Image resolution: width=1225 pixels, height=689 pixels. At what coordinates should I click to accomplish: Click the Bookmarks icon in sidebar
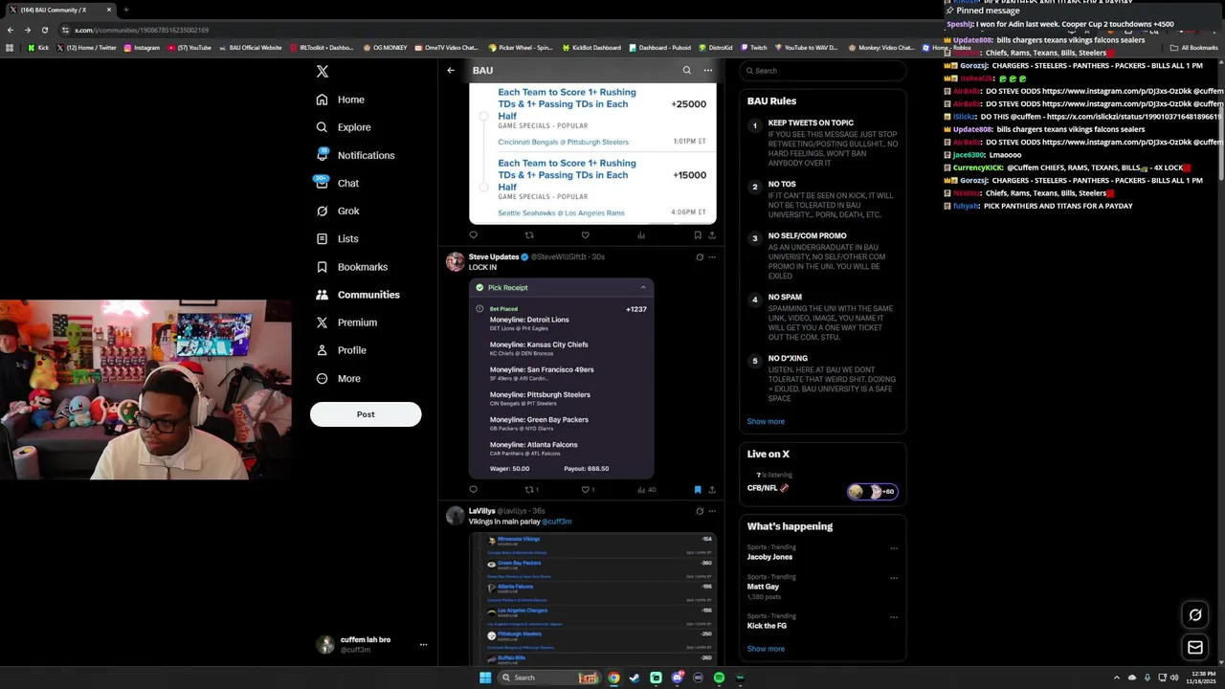coord(322,267)
